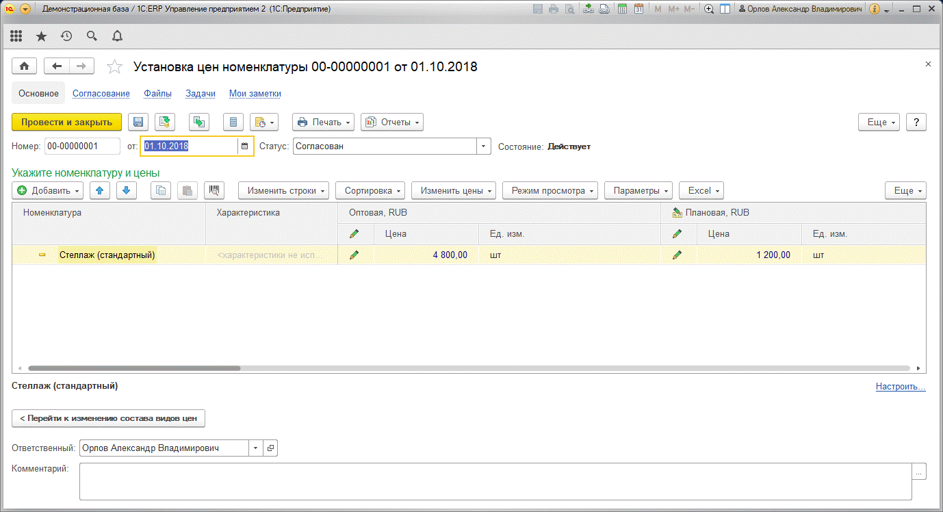Click Провести и закрыть
The image size is (943, 512).
click(x=66, y=122)
